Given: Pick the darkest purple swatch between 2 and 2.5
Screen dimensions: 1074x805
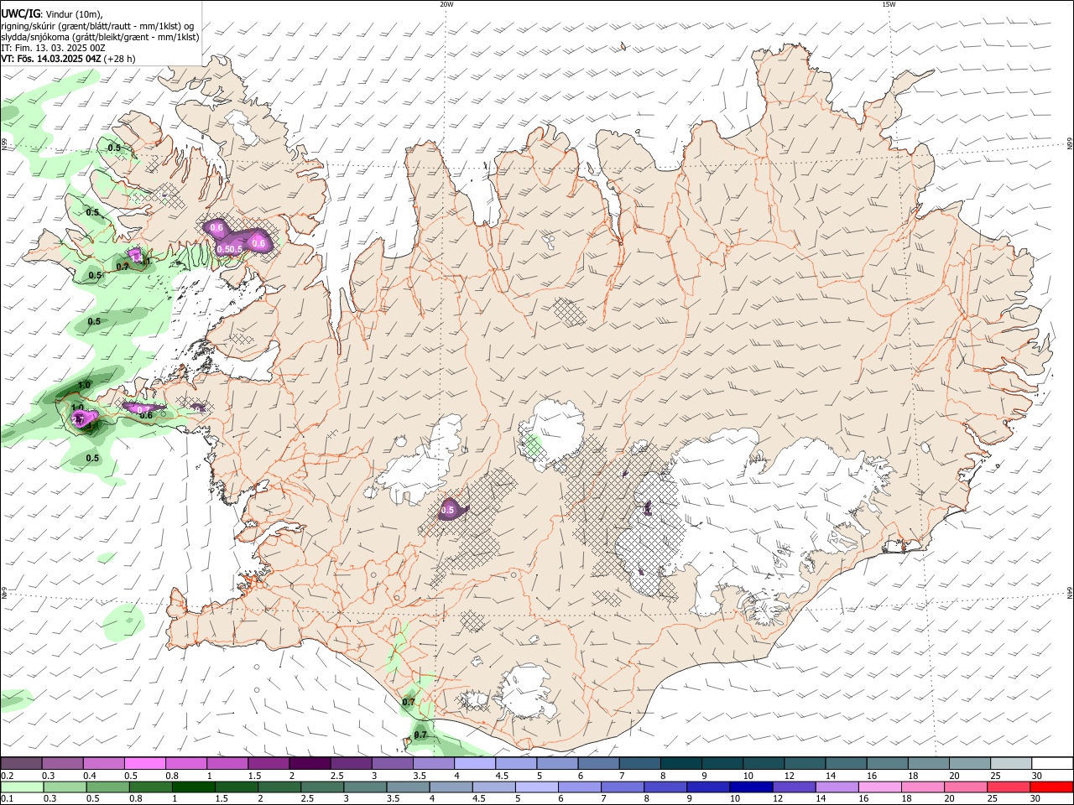Looking at the screenshot, I should [x=310, y=763].
